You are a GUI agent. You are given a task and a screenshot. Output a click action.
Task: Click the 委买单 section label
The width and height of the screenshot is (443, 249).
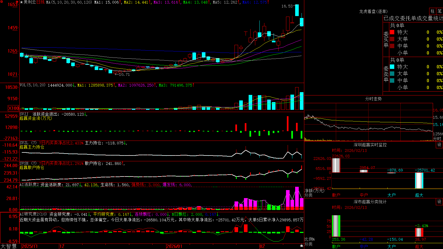[386, 39]
